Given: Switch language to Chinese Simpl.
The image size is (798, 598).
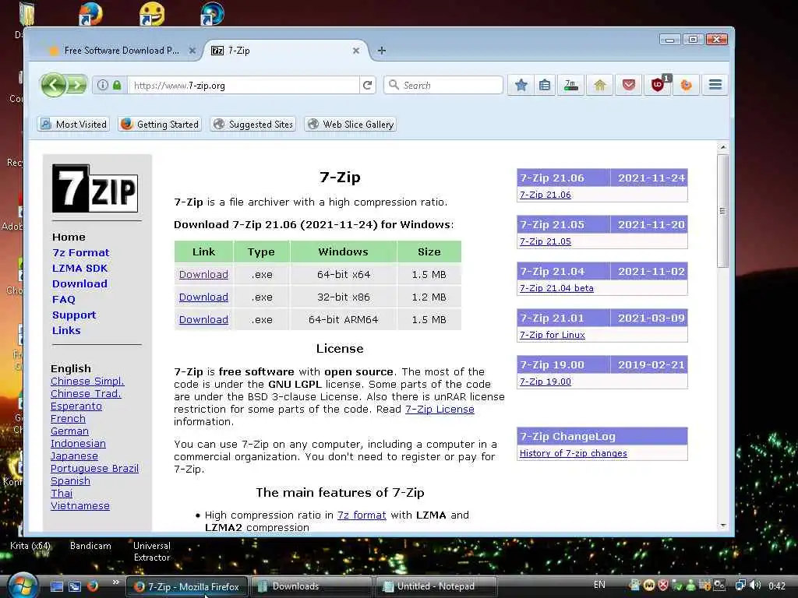Looking at the screenshot, I should (x=87, y=382).
